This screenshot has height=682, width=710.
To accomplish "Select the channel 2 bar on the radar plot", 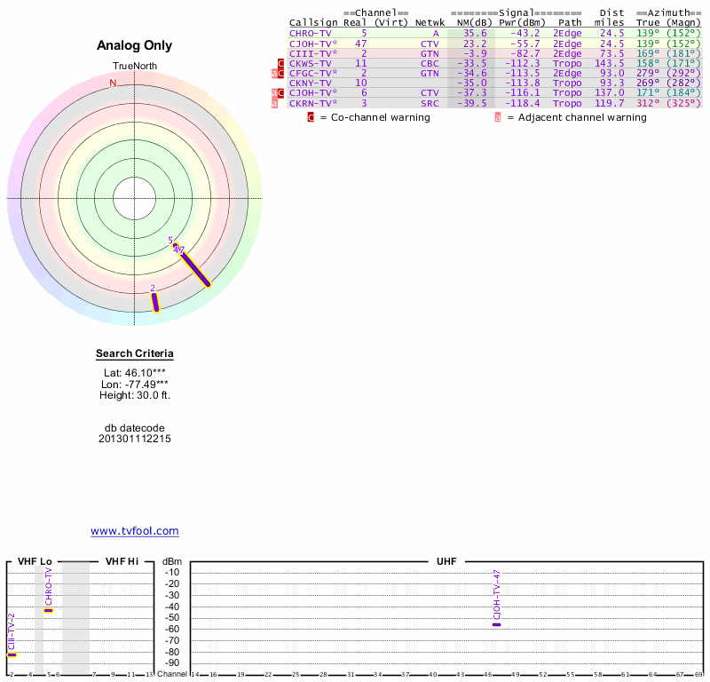I will 155,303.
